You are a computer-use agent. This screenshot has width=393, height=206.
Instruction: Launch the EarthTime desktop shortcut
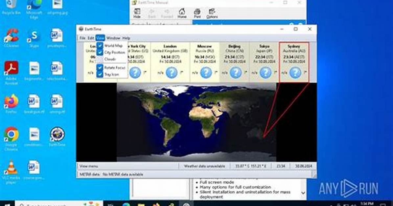[57, 137]
